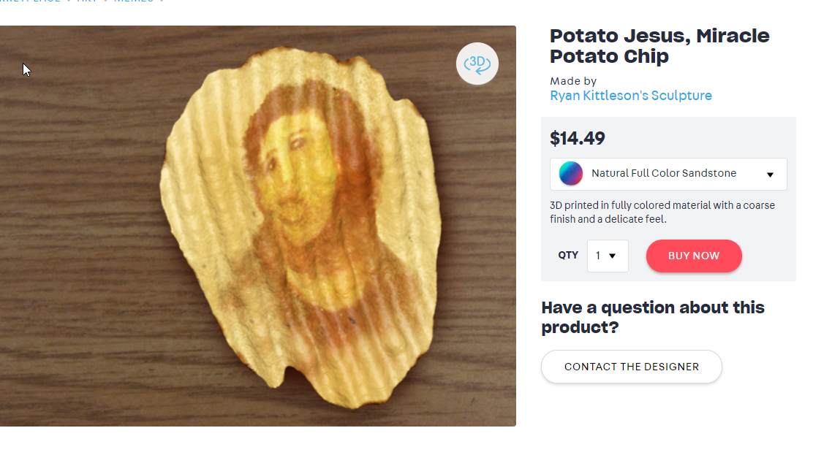
Task: Click the product title Potato Jesus, Miracle Potato Chip
Action: [659, 46]
